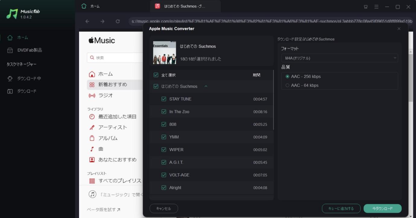Click the home icon on the ホーム tab
The width and height of the screenshot is (416, 218).
click(x=84, y=6)
